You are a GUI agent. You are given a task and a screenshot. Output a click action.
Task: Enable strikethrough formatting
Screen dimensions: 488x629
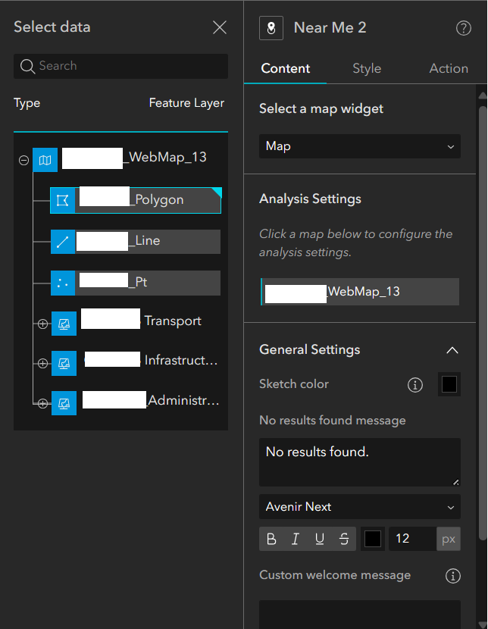pyautogui.click(x=343, y=539)
